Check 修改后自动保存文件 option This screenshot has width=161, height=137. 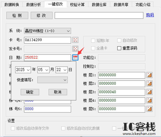tap(13, 128)
